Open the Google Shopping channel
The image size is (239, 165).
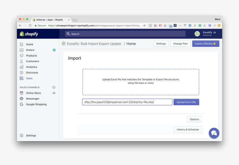[x=36, y=104]
